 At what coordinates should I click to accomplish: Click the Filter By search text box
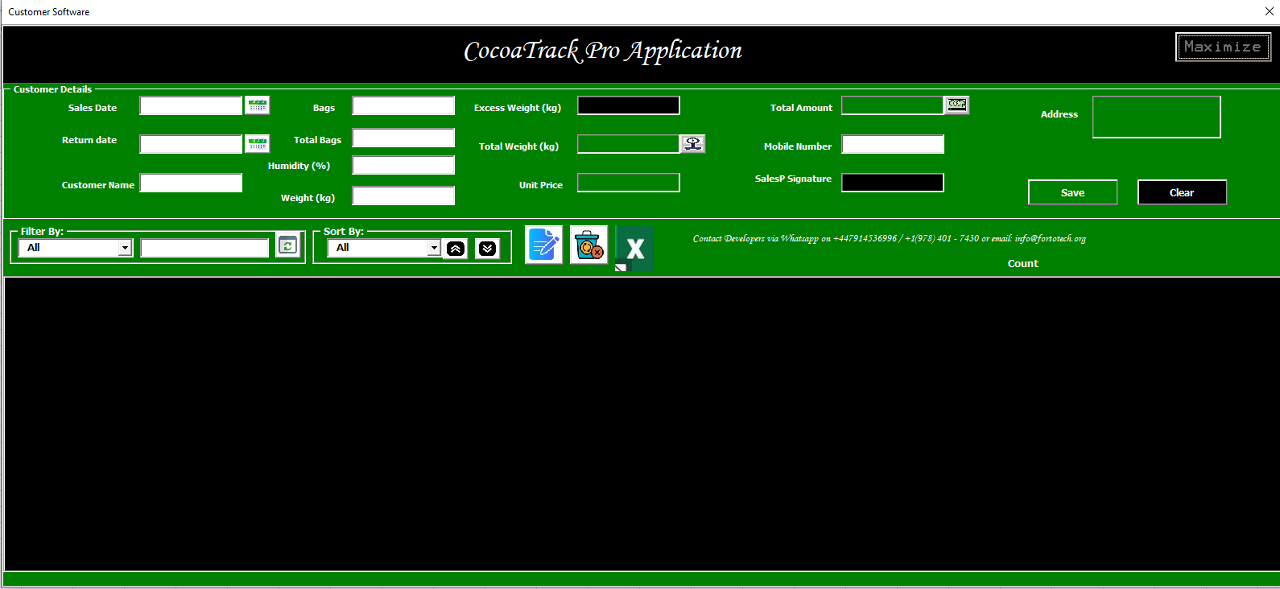click(x=204, y=248)
